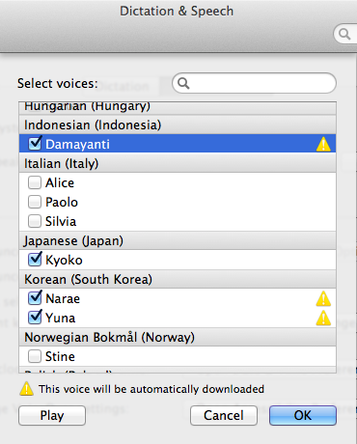Screen dimensions: 357x444
Task: Select the Japanese (Japan) group header
Action: pyautogui.click(x=178, y=240)
